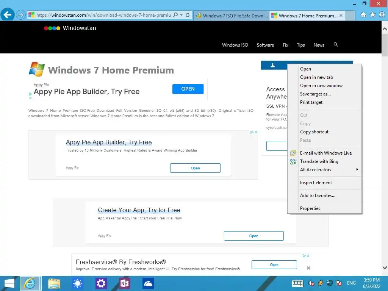388x291 pixels.
Task: Click ENG language indicator in tray
Action: 351,283
